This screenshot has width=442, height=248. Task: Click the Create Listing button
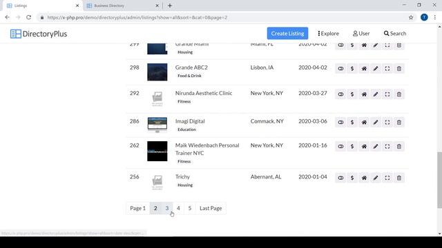[x=287, y=34]
